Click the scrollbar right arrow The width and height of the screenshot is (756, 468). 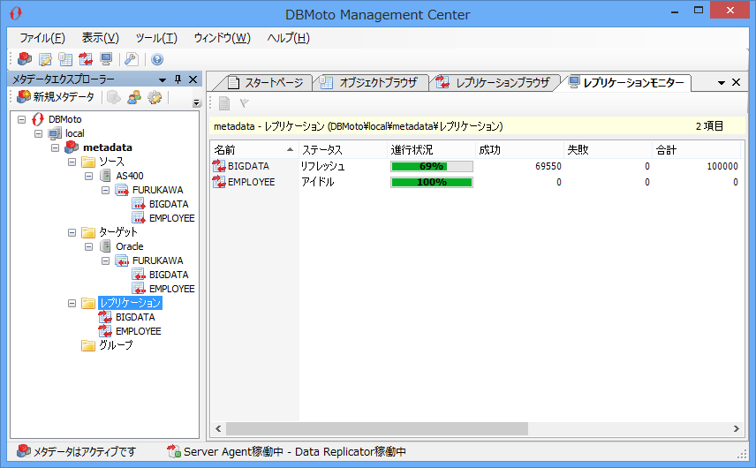[737, 428]
